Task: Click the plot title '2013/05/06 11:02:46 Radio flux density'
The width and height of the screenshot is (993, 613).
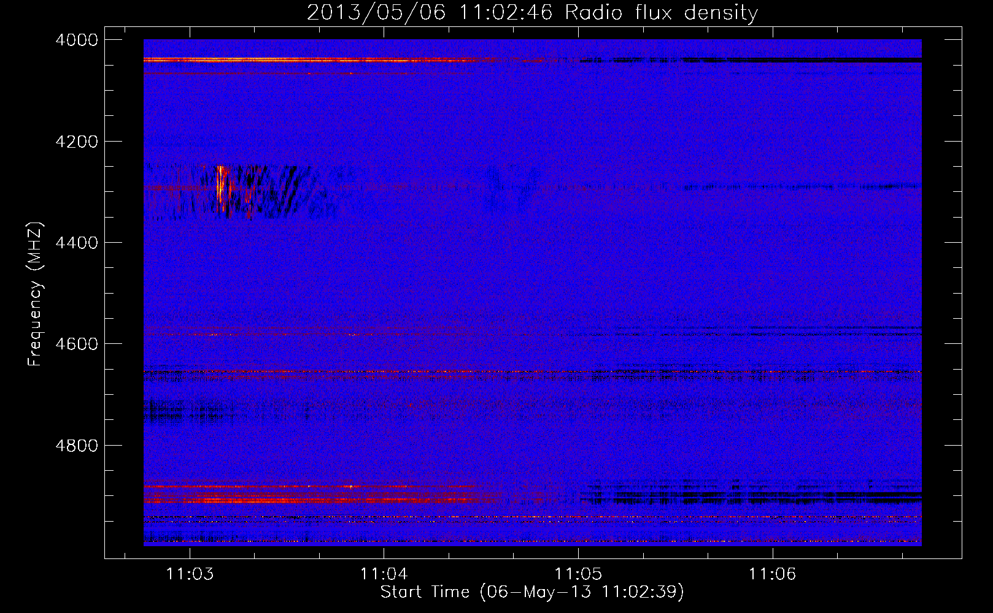Action: point(532,12)
